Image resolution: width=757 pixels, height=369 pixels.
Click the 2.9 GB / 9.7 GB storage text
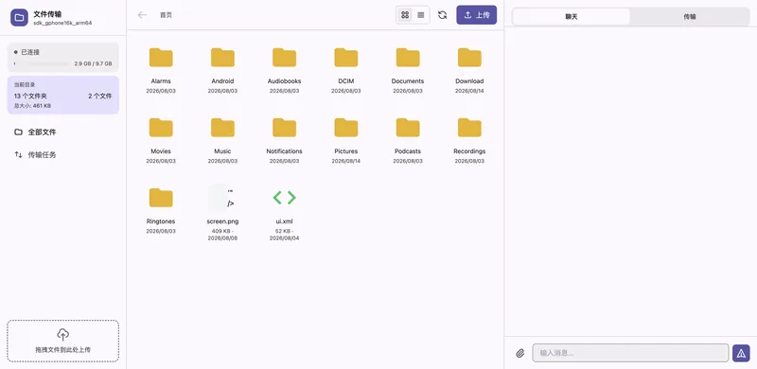click(x=93, y=63)
